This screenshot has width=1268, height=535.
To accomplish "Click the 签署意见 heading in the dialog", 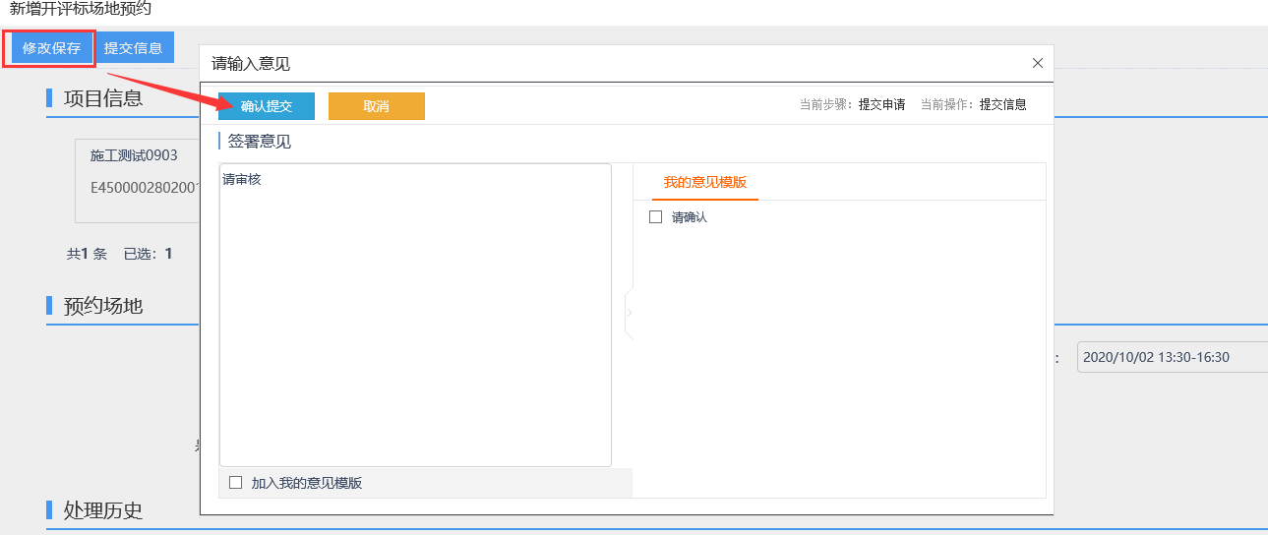I will pyautogui.click(x=260, y=142).
